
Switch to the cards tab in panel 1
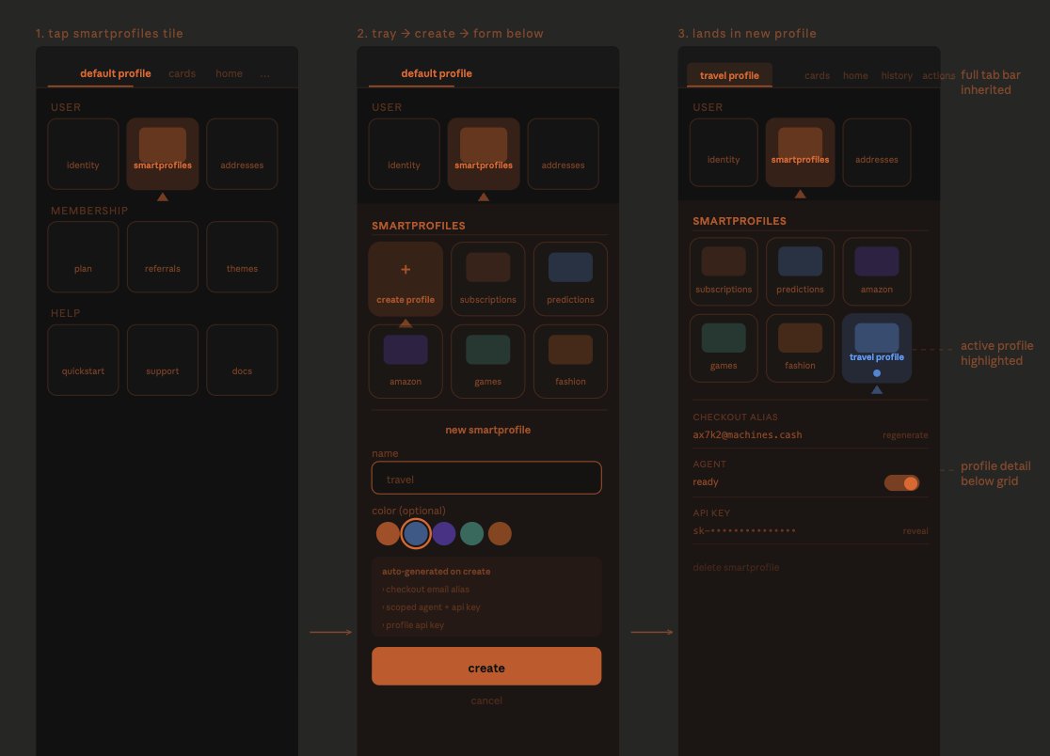[183, 73]
